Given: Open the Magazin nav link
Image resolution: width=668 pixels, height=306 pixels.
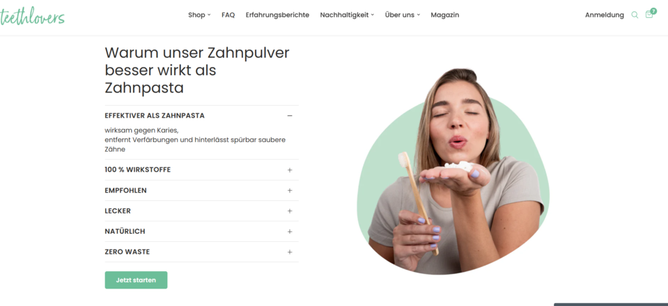Looking at the screenshot, I should click(445, 15).
